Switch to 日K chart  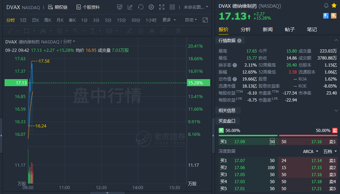point(35,20)
